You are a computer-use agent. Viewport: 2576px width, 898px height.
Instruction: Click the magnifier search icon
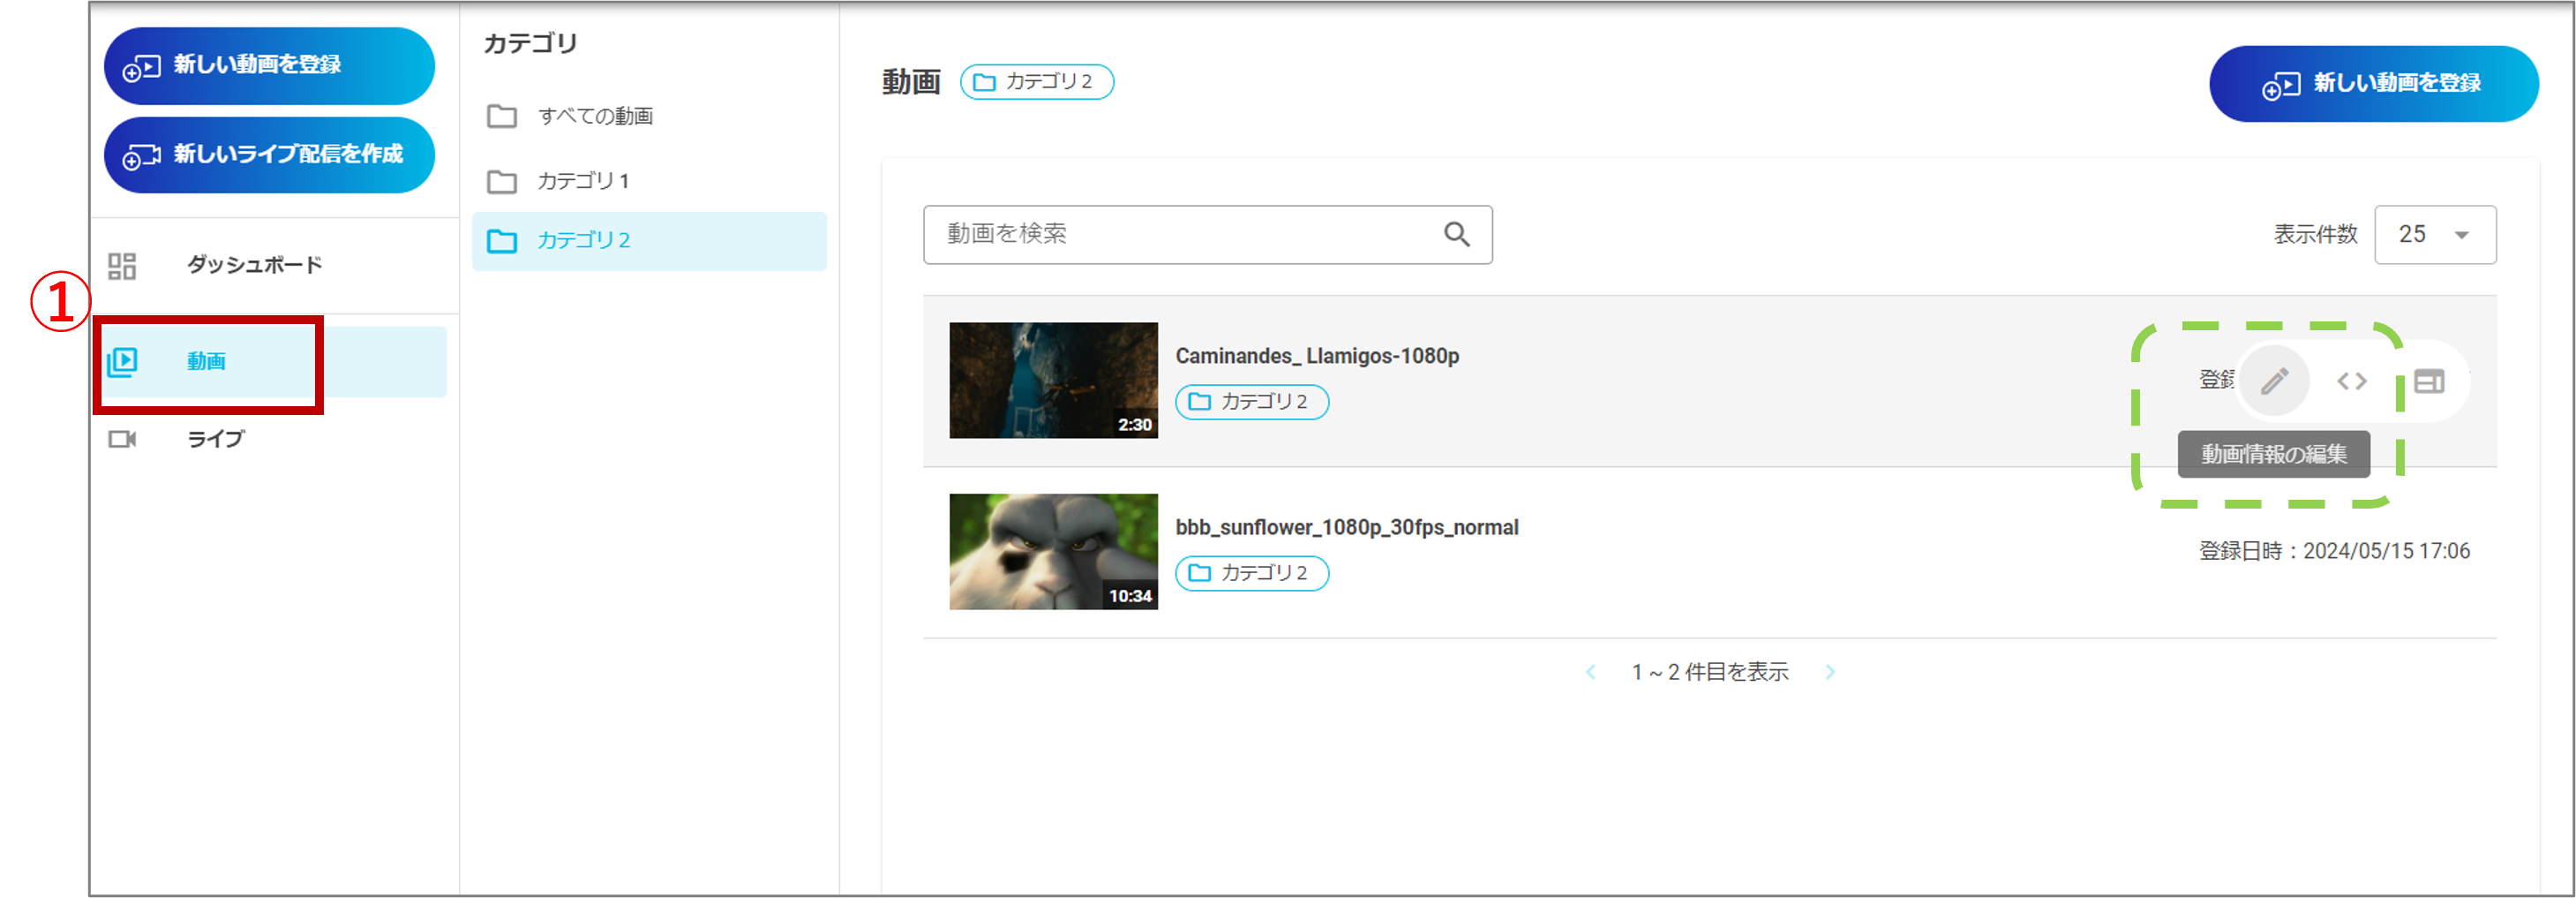pos(1456,234)
